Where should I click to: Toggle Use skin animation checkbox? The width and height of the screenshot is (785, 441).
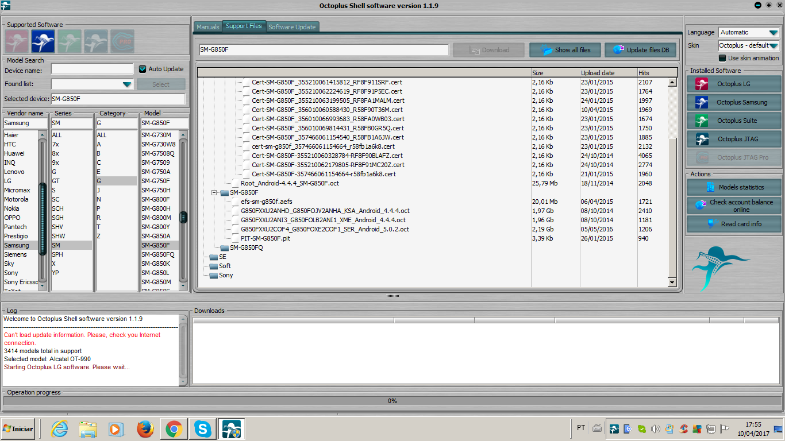pyautogui.click(x=722, y=58)
